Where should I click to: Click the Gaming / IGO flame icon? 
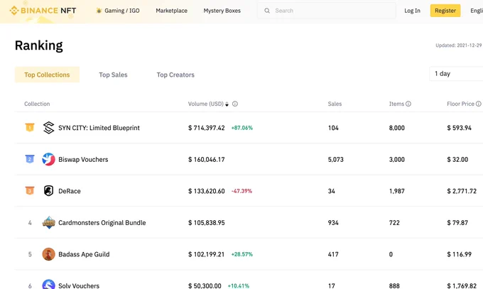[99, 11]
